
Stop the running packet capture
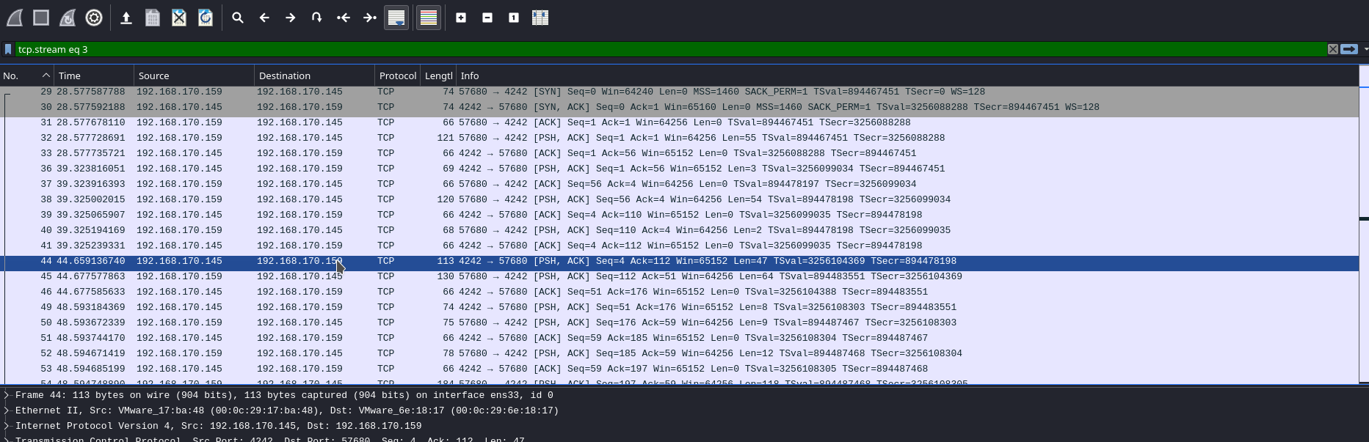[41, 18]
